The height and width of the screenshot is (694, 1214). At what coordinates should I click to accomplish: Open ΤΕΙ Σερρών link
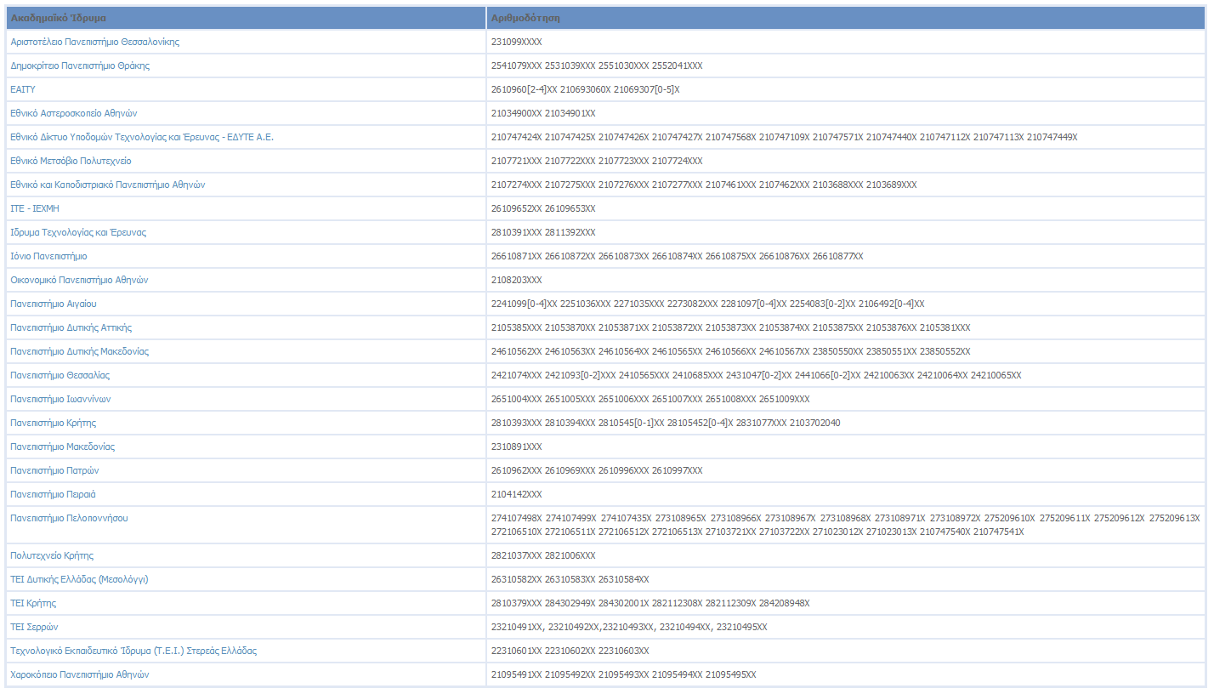(34, 627)
